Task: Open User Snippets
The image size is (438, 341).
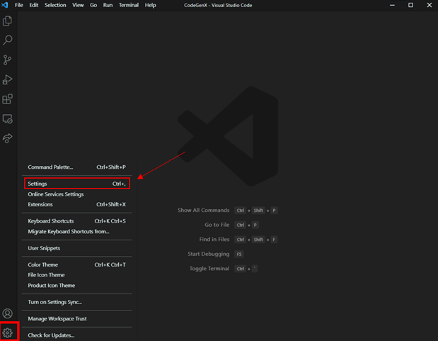Action: click(77, 248)
